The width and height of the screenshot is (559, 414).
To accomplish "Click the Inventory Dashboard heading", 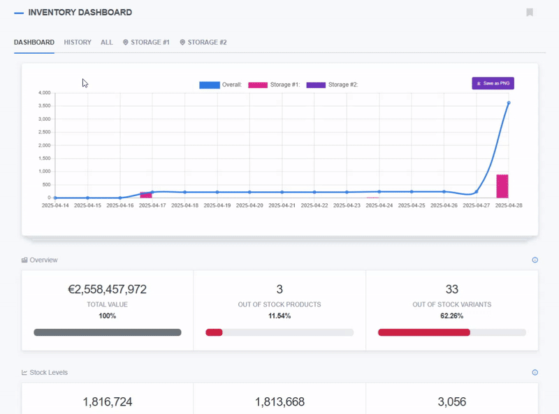I will (x=80, y=13).
